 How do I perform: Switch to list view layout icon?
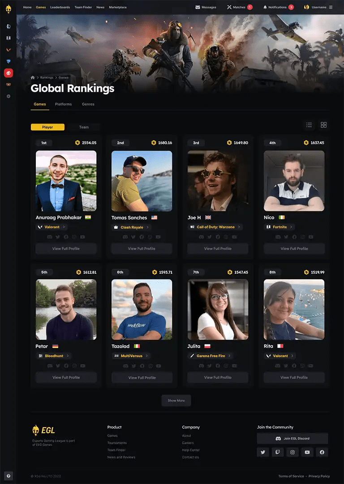[309, 125]
